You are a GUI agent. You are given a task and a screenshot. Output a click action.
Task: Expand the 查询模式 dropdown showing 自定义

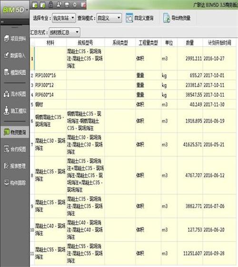click(x=109, y=18)
